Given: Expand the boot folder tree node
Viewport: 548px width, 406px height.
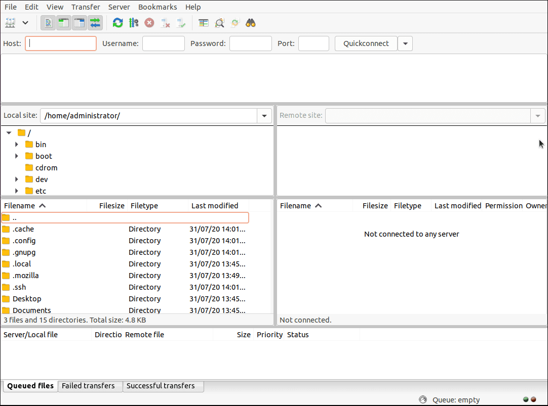Looking at the screenshot, I should click(17, 156).
